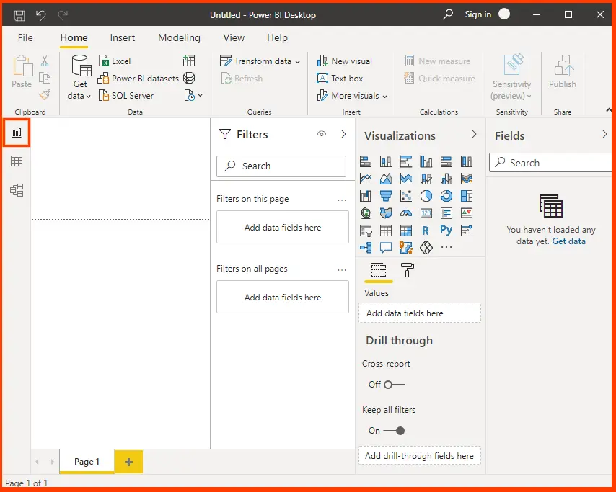Toggle Filters pane visibility eye icon

(322, 134)
